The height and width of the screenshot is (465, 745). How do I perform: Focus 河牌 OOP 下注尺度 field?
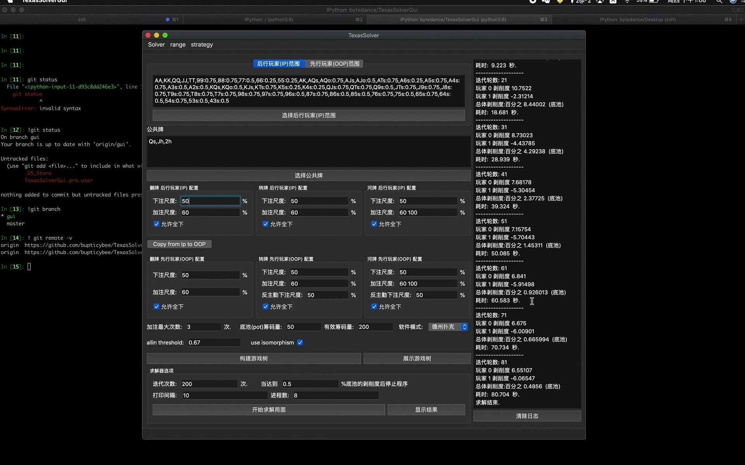(x=428, y=272)
